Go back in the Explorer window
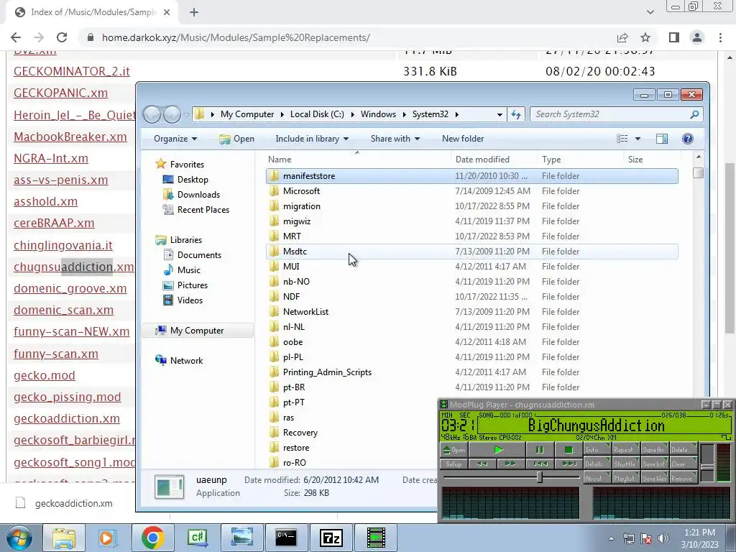 click(152, 114)
